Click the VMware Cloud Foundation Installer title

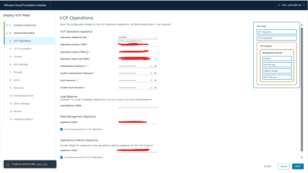pos(25,5)
